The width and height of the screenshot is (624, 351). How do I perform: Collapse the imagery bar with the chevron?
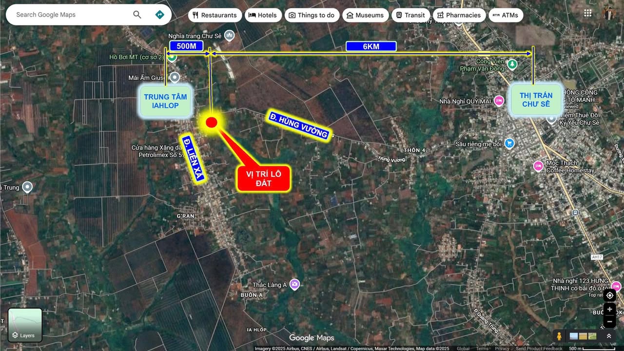coord(609,336)
